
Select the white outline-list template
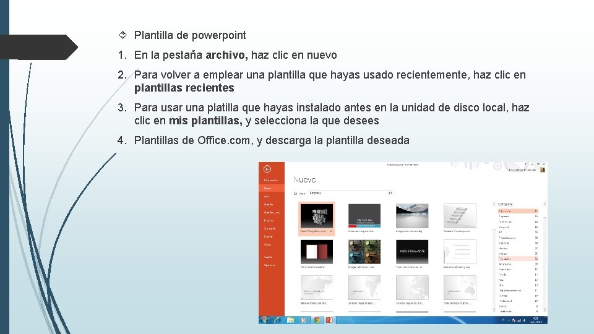coord(460,252)
